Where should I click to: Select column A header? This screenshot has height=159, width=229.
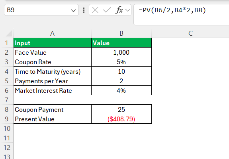(x=52, y=33)
